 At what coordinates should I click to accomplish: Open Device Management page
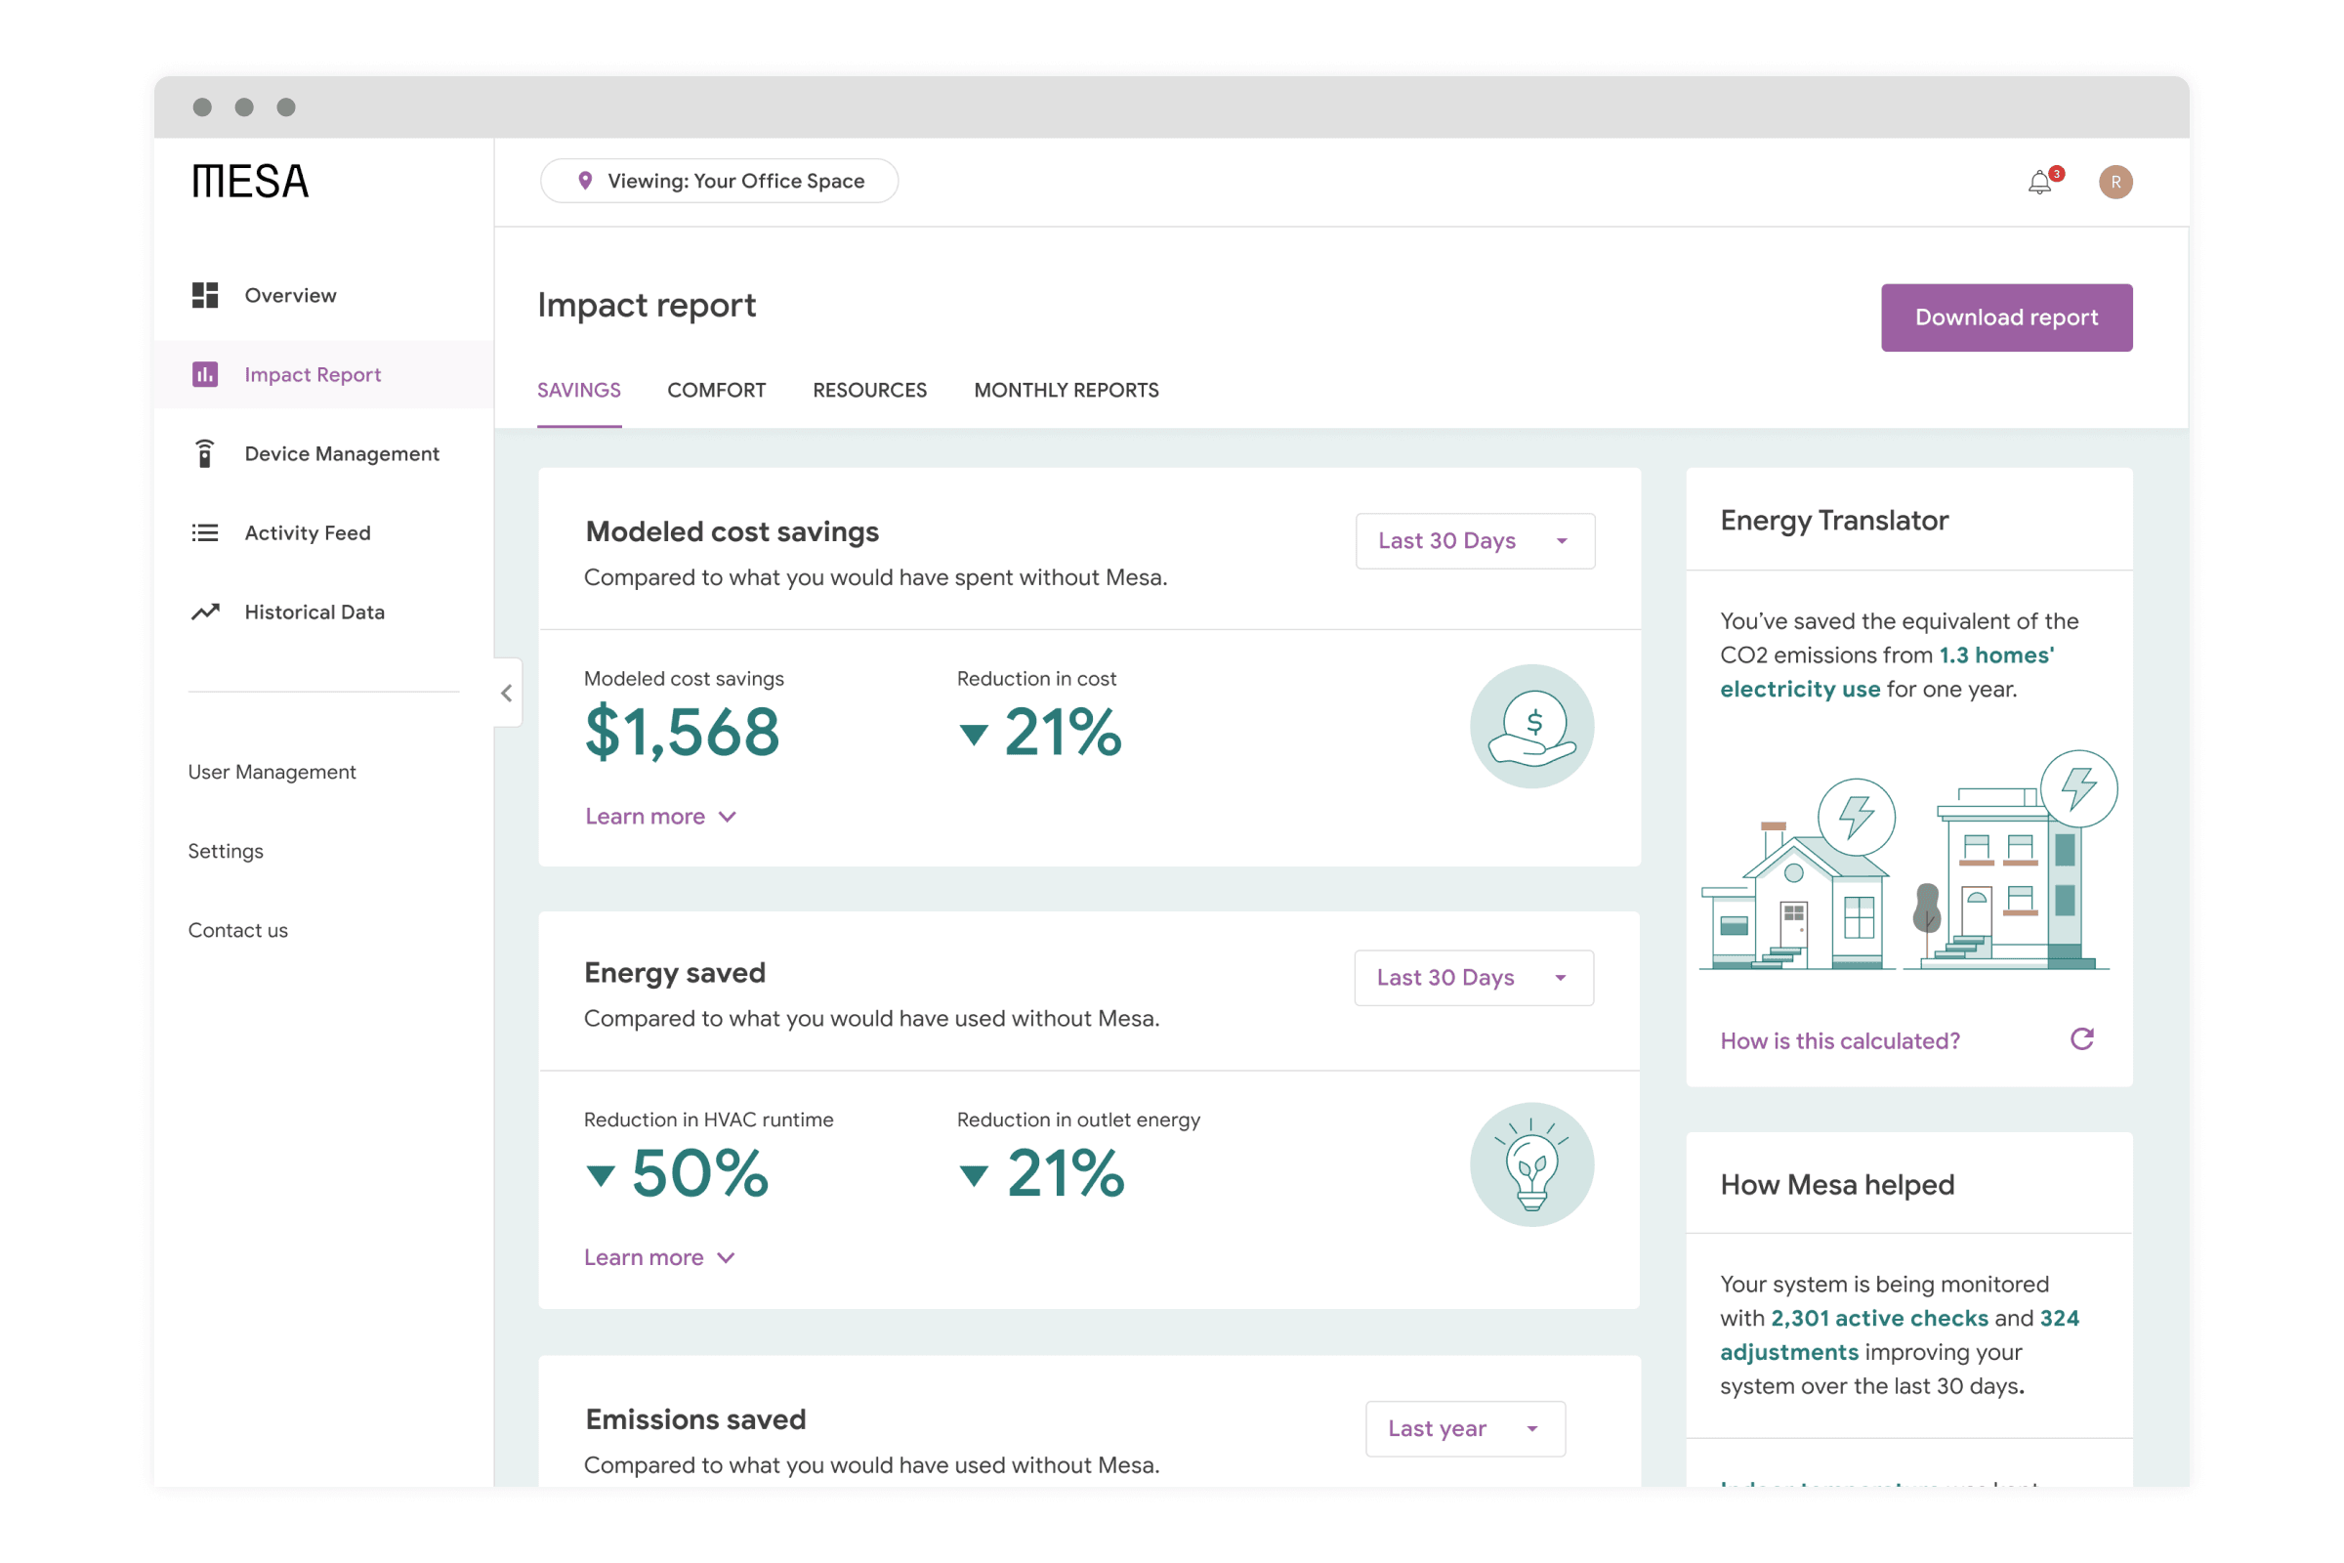point(324,453)
